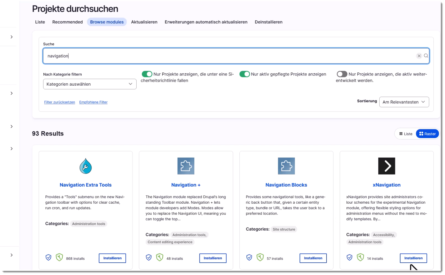This screenshot has height=275, width=445.
Task: Click green maintained badge on Navigation Blocks
Action: pos(260,257)
